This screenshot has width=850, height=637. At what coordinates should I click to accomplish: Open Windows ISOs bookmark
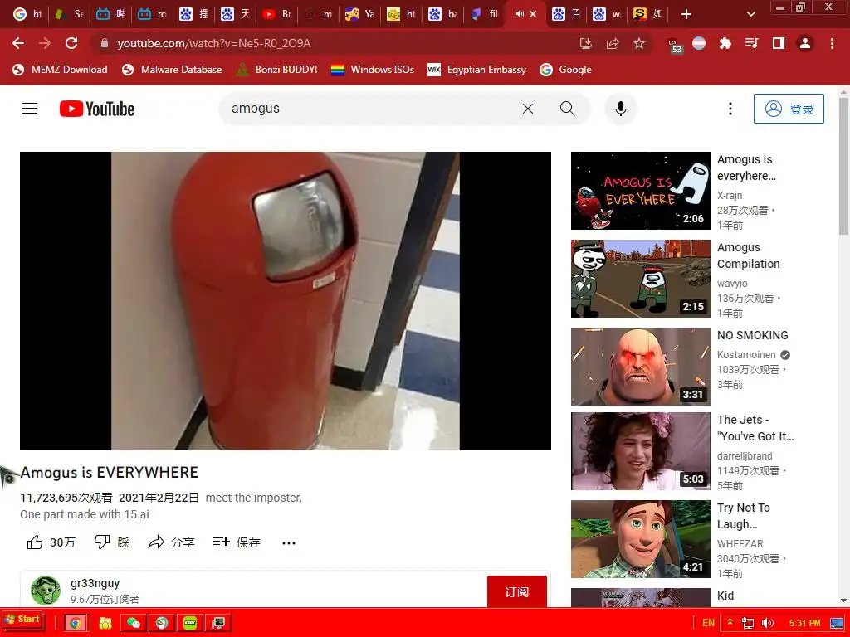pyautogui.click(x=373, y=70)
